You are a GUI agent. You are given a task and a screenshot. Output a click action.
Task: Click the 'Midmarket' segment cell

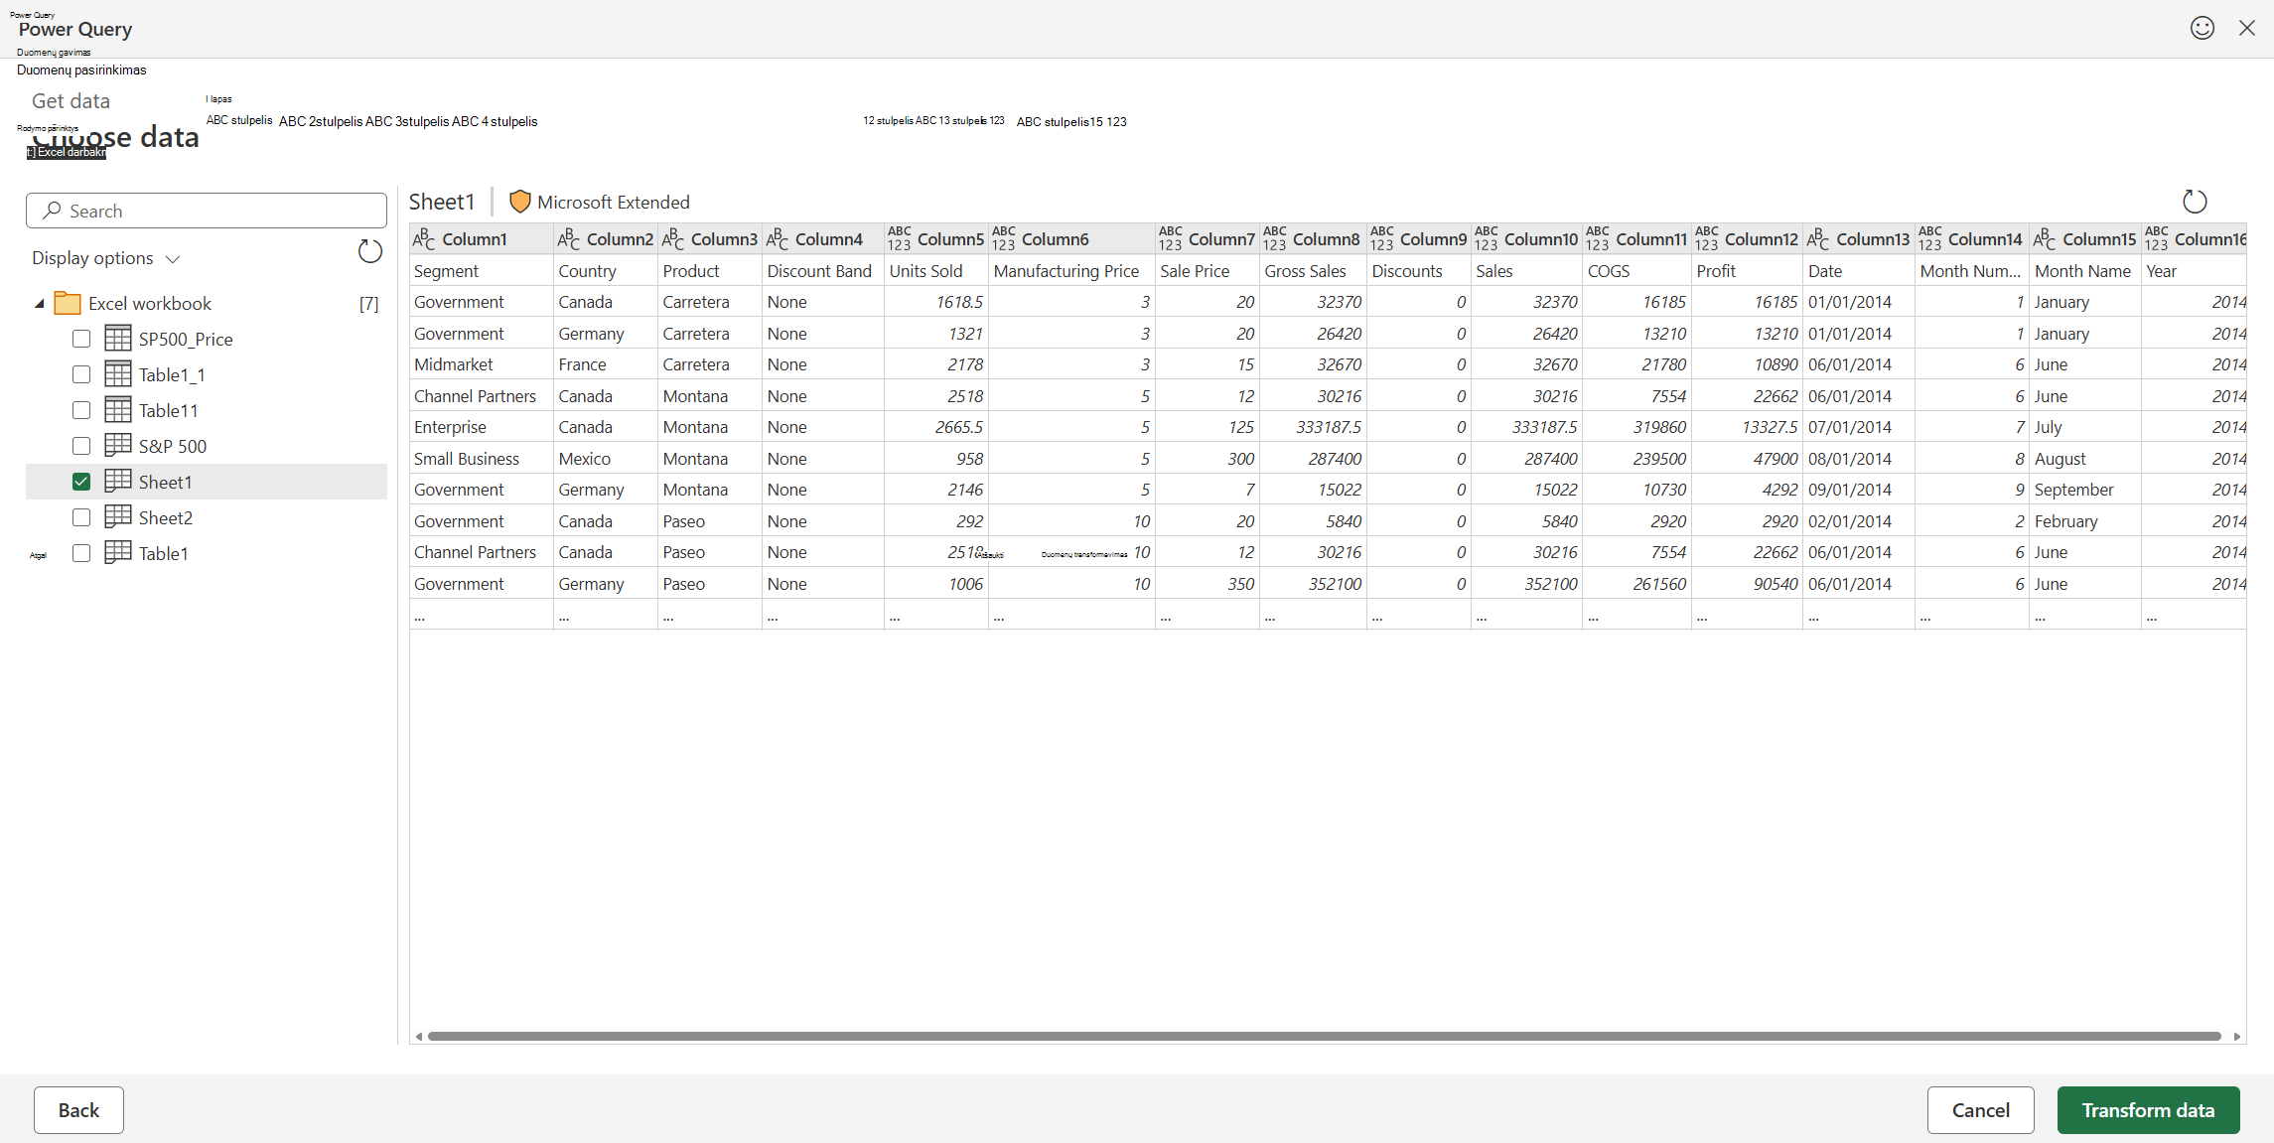tap(482, 364)
